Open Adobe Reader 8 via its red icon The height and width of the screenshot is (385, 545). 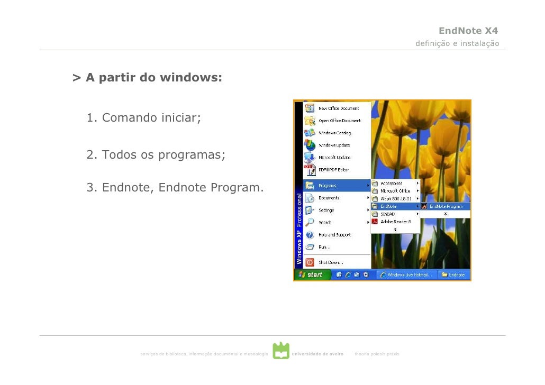[x=375, y=222]
